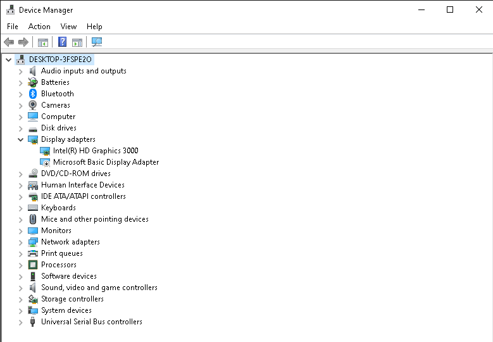Click the Device Manager title bar icon
493x342 pixels.
(10, 9)
